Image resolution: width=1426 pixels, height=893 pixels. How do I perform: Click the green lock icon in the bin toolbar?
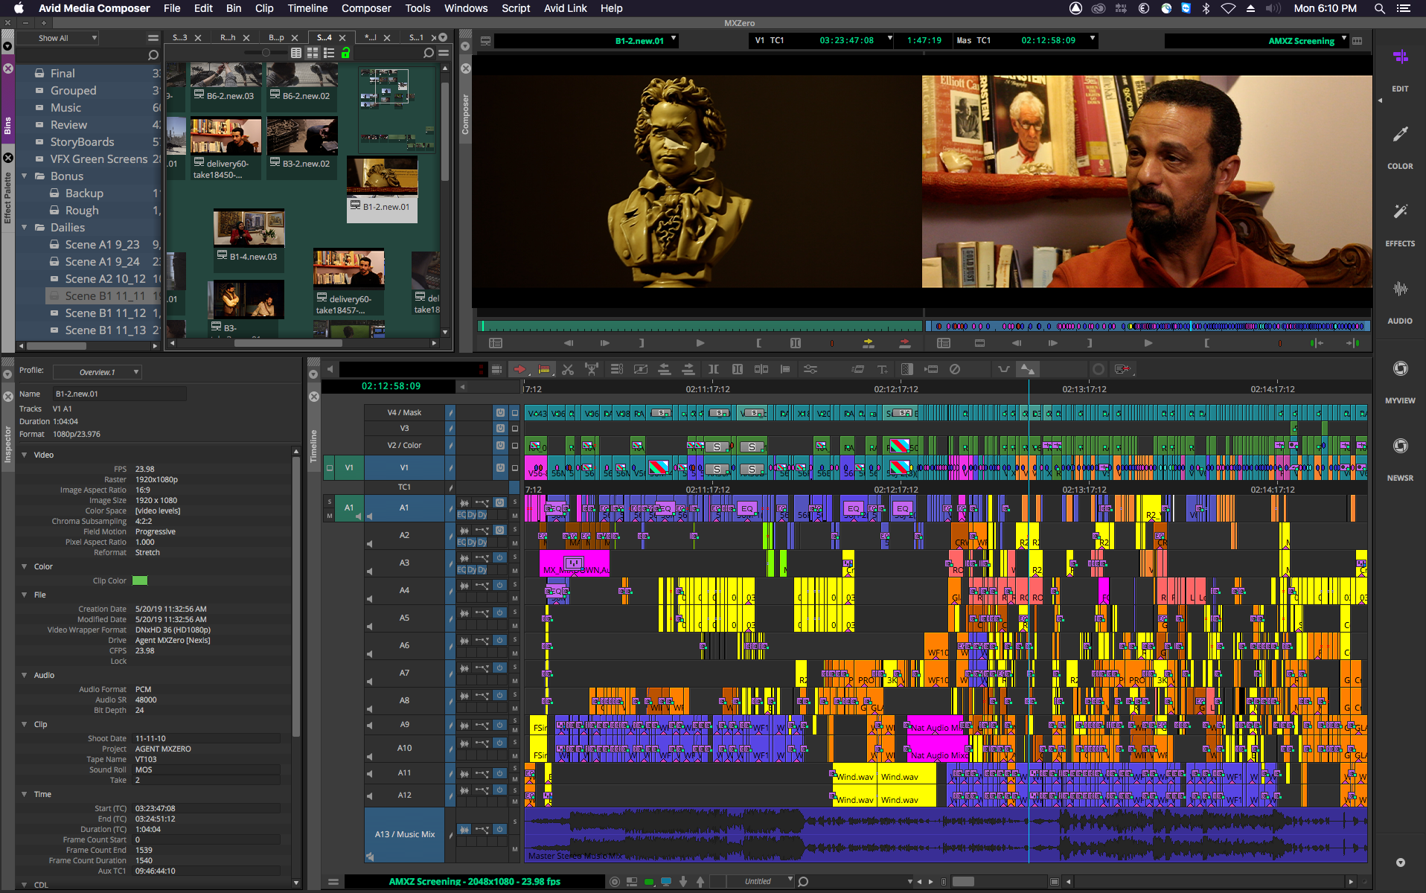point(345,53)
